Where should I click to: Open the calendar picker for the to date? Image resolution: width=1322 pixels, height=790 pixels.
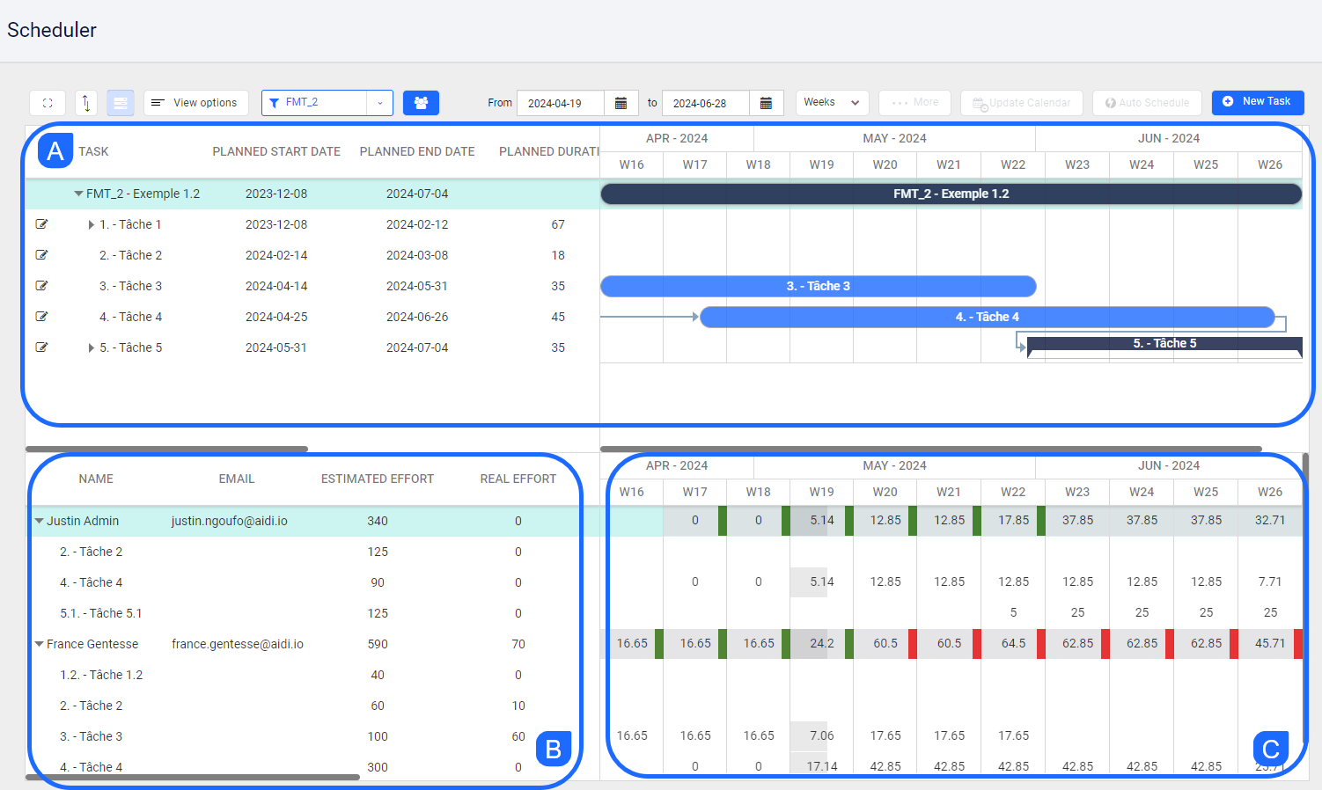click(x=766, y=103)
